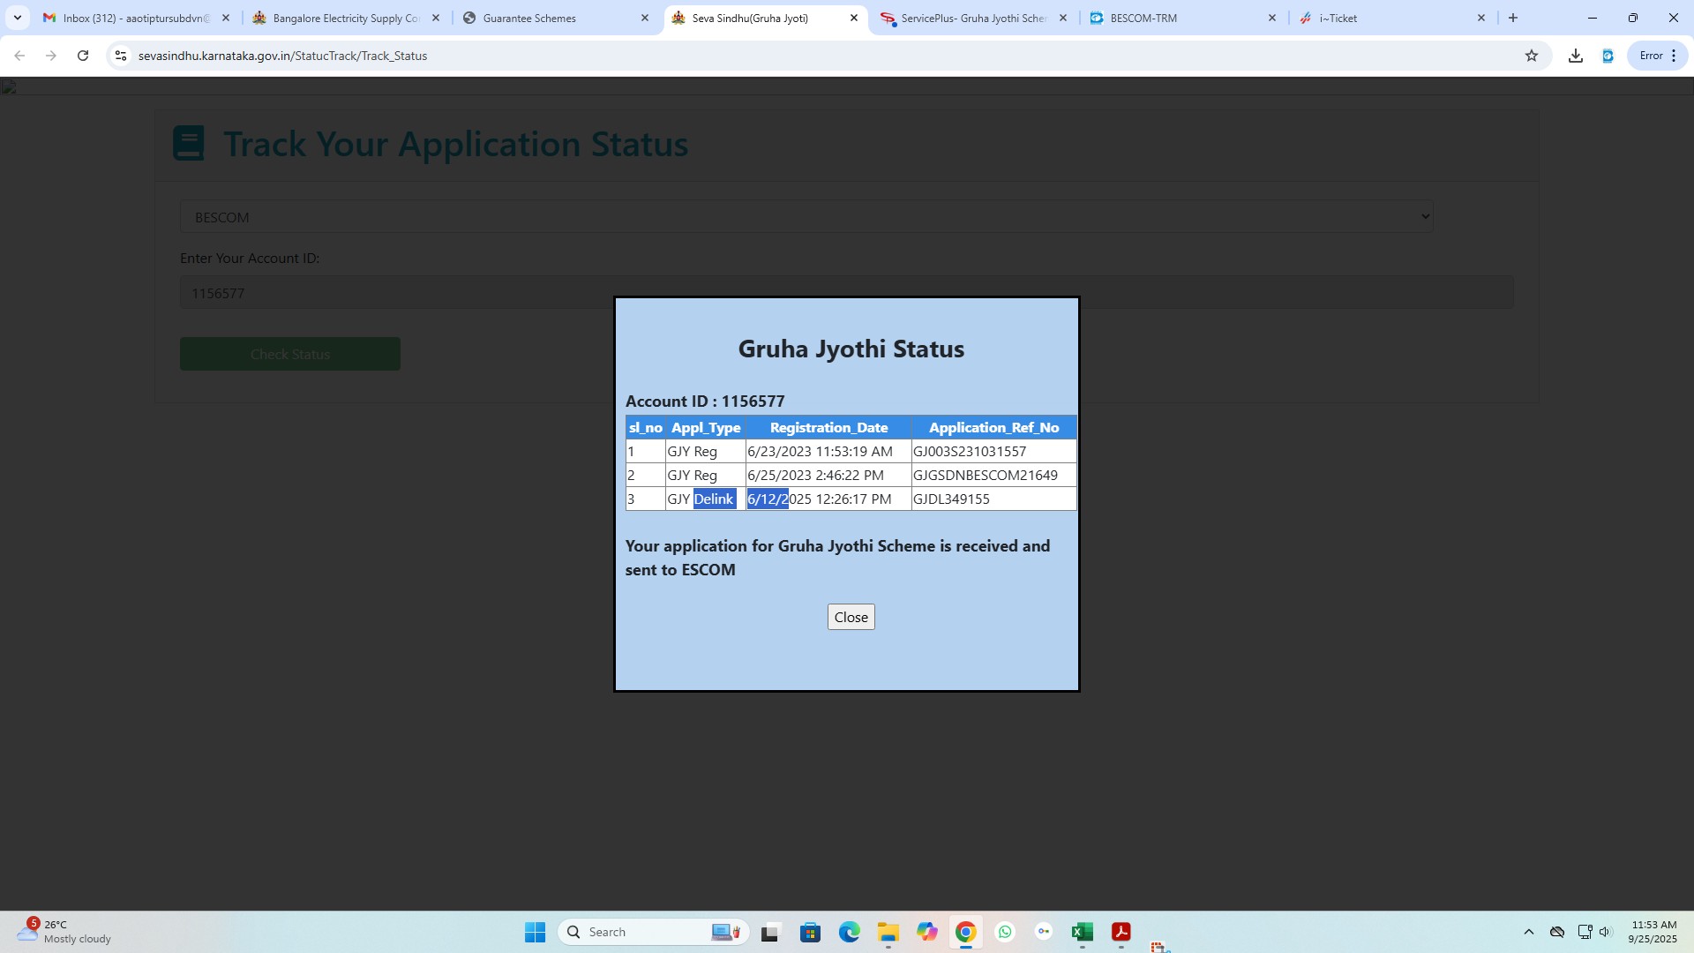The image size is (1694, 953).
Task: Bookmark this page with star icon
Action: [x=1532, y=56]
